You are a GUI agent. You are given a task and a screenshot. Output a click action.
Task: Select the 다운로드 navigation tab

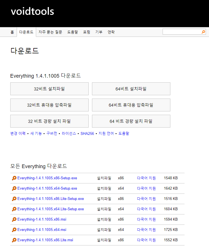click(x=26, y=32)
